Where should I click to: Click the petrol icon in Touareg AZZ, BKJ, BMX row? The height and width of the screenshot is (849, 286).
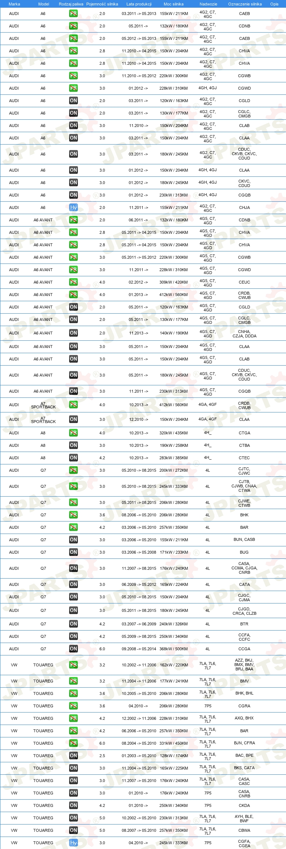[x=74, y=665]
